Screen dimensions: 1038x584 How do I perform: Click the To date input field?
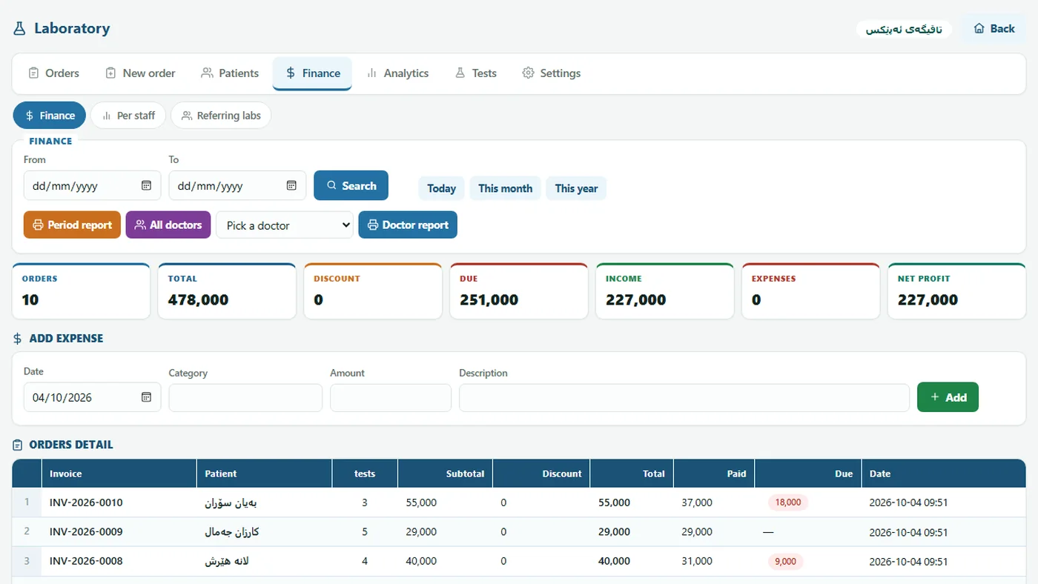(237, 186)
